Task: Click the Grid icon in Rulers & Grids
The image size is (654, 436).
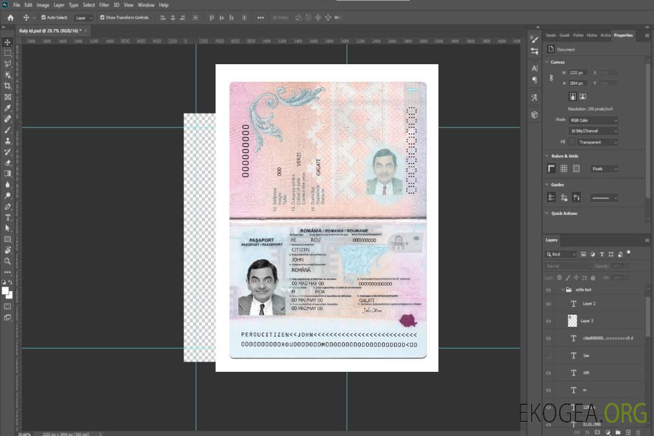Action: point(564,168)
